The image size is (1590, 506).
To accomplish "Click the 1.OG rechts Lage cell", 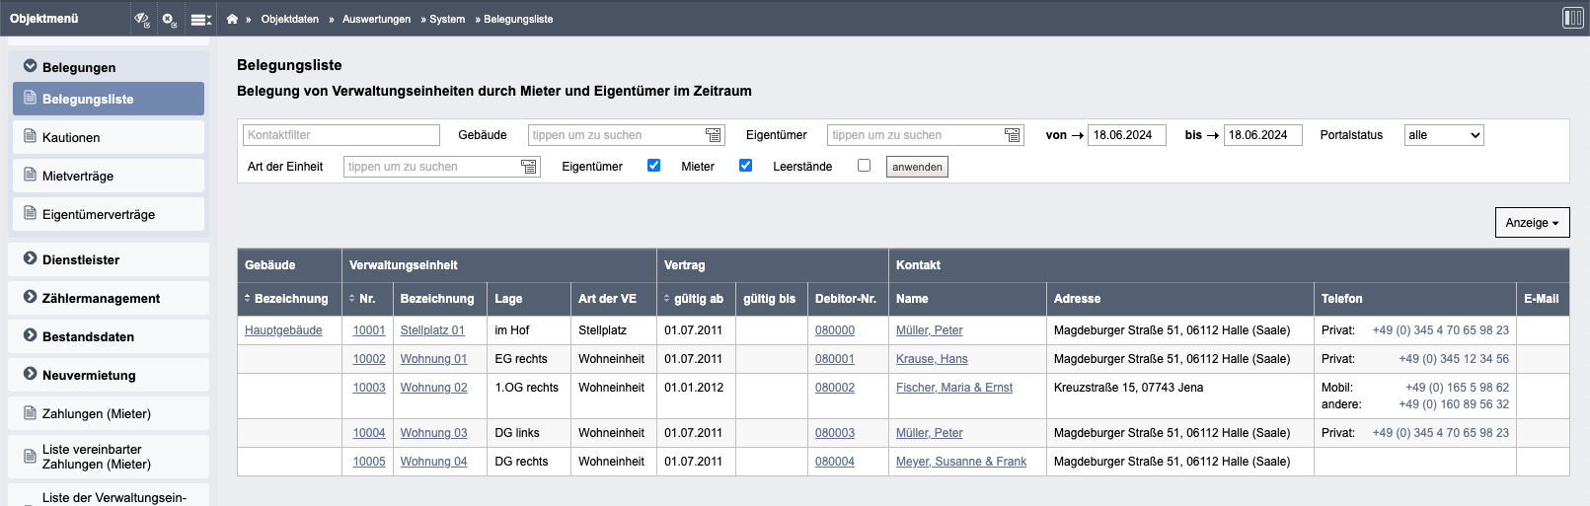I will [529, 397].
